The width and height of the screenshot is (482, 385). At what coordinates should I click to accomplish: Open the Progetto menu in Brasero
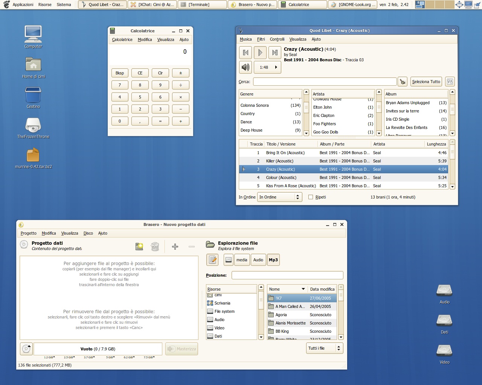29,233
